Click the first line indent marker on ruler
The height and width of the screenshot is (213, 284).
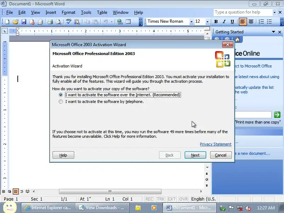[x=17, y=29]
